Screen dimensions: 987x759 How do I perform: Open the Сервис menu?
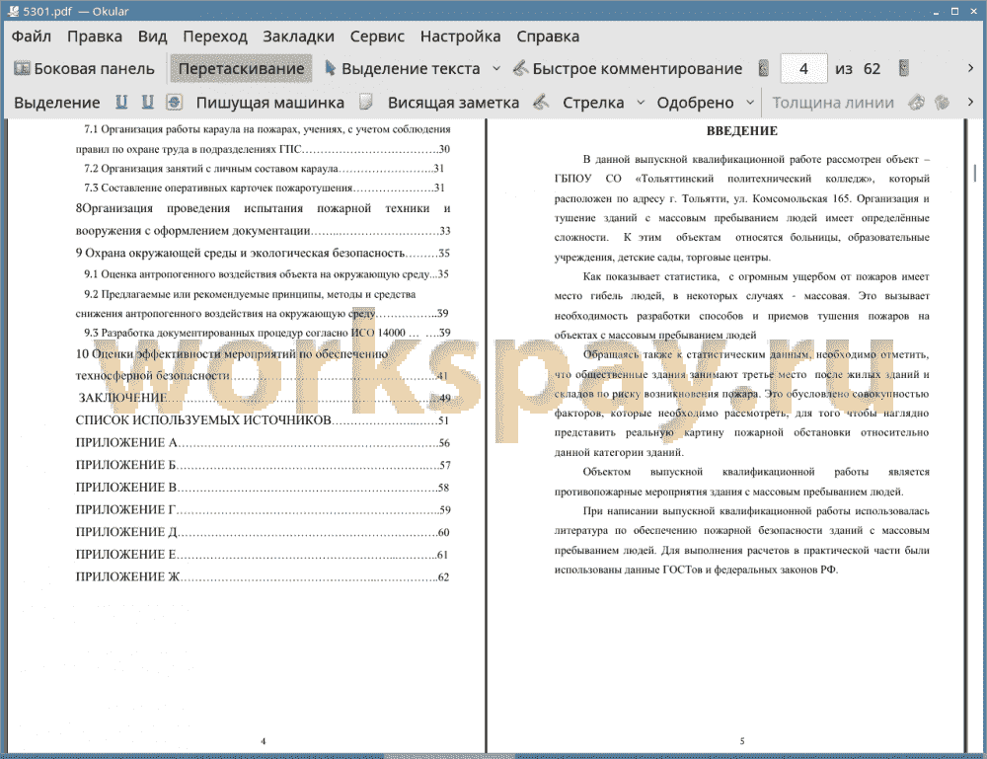[x=377, y=37]
